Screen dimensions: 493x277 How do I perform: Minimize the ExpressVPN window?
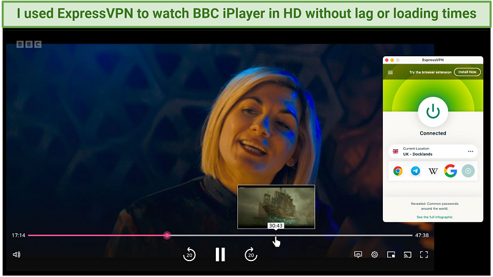[x=392, y=60]
